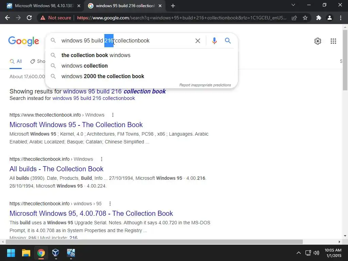Go back to the previous page
Screen dimensions: 348x261
[x=7, y=18]
